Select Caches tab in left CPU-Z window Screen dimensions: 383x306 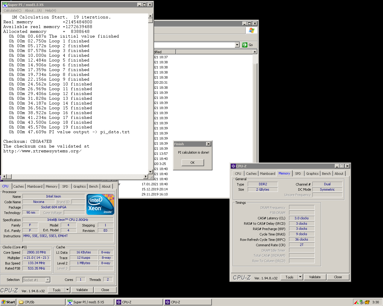click(19, 186)
